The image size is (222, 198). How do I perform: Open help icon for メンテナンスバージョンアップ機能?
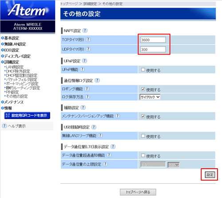click(x=118, y=116)
